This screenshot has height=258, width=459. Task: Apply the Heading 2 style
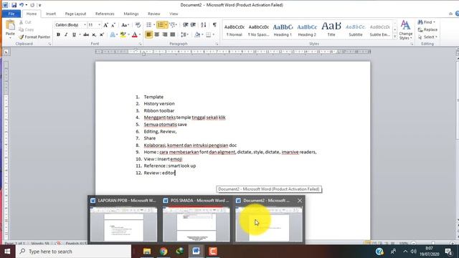(307, 30)
